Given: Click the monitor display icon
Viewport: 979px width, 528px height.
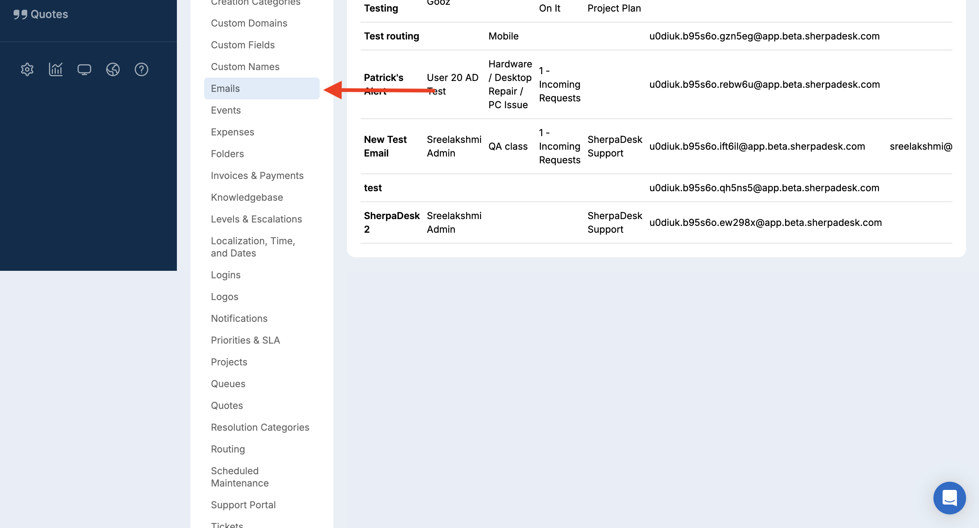Looking at the screenshot, I should point(84,69).
